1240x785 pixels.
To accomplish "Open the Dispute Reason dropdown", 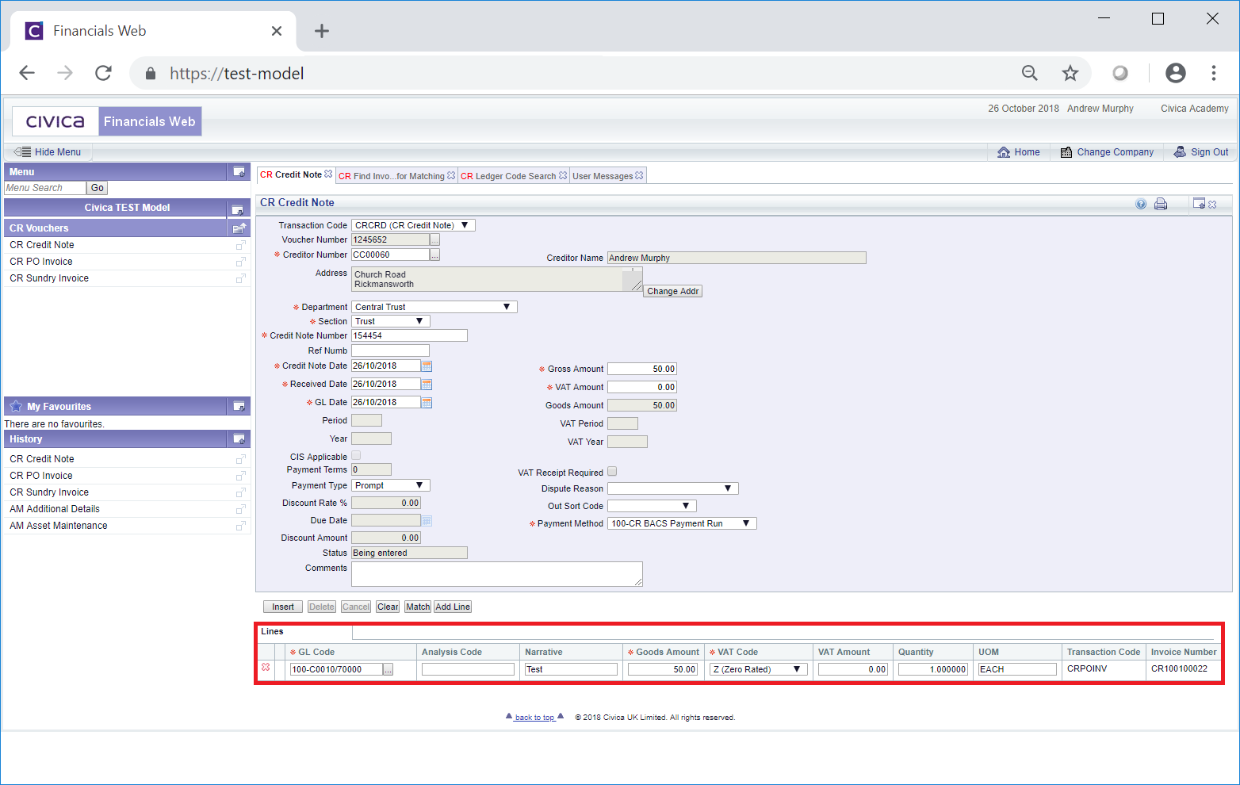I will (x=673, y=488).
